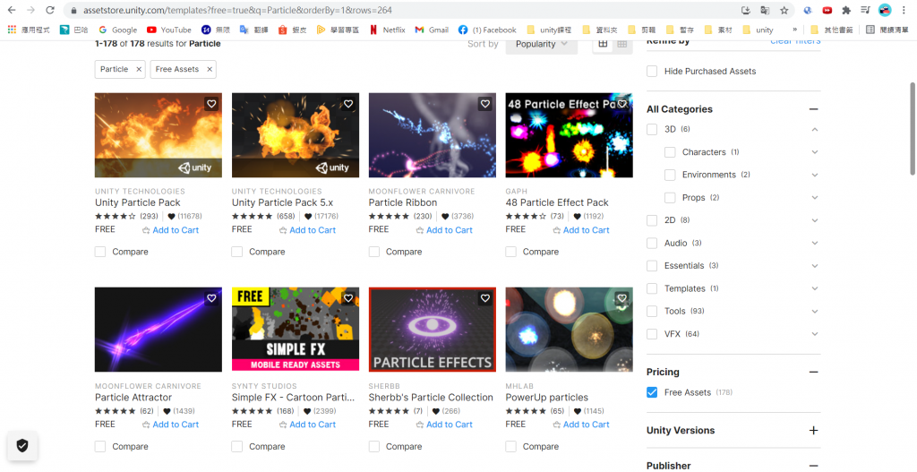This screenshot has height=472, width=917.
Task: Open the Netflix bookmark
Action: (387, 30)
